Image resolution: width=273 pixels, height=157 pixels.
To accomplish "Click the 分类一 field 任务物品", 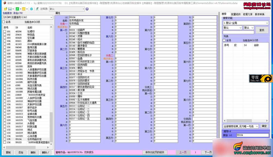I will click(x=85, y=23).
